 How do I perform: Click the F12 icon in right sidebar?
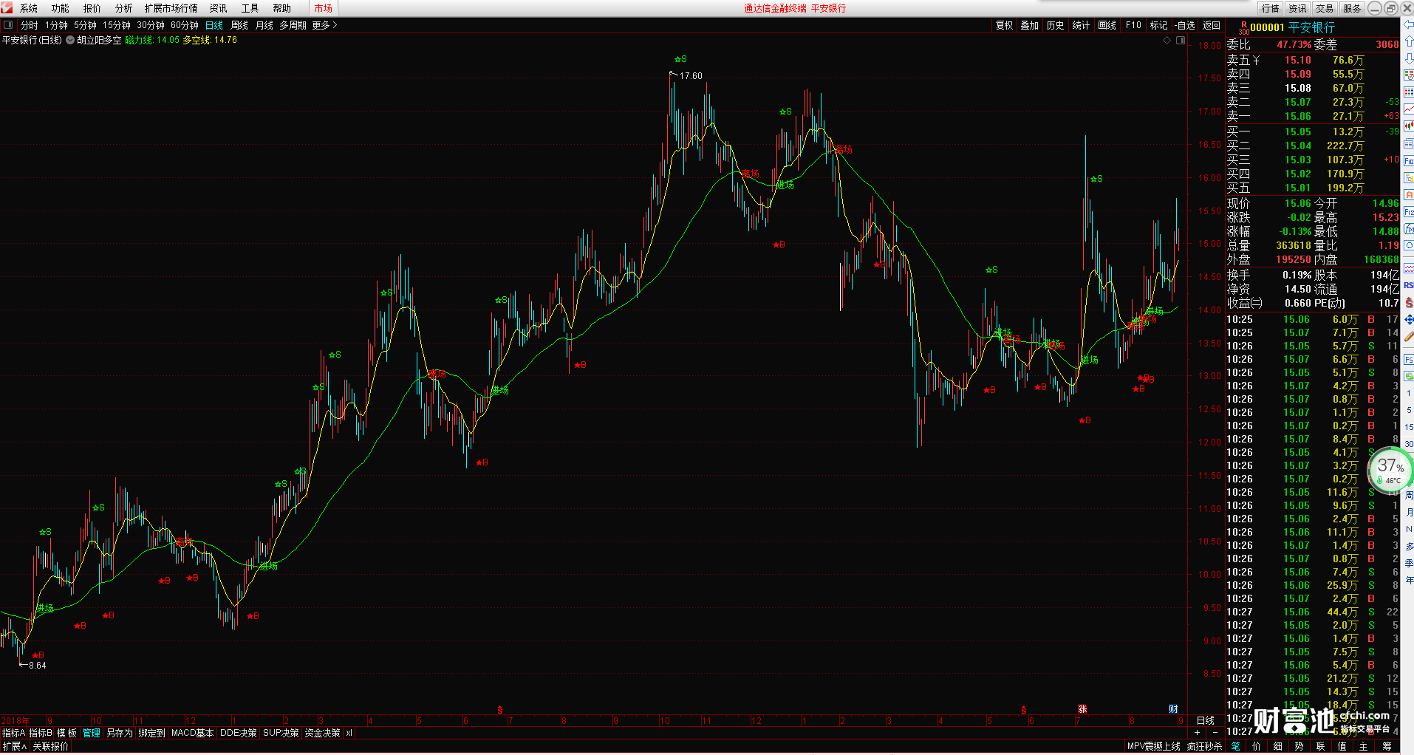tap(1408, 211)
